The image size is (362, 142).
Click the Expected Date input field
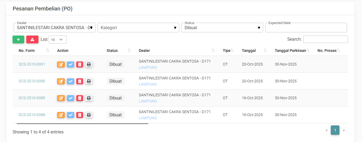[306, 28]
